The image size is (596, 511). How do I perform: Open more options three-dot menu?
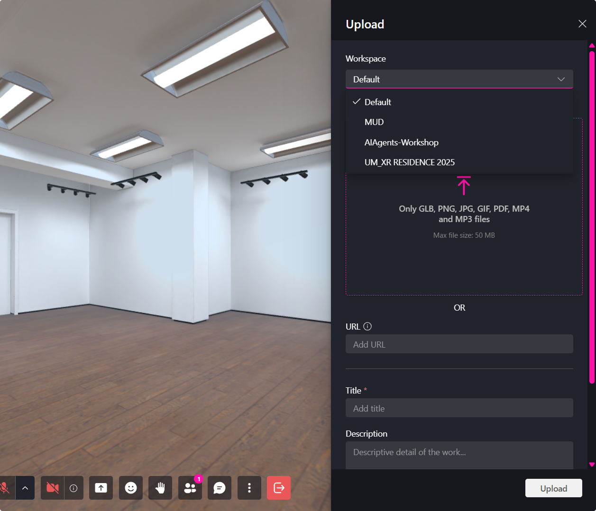tap(249, 488)
